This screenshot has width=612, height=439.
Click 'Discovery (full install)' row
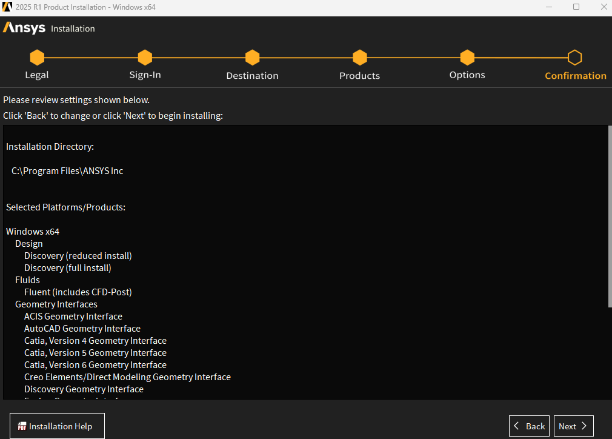click(x=68, y=268)
